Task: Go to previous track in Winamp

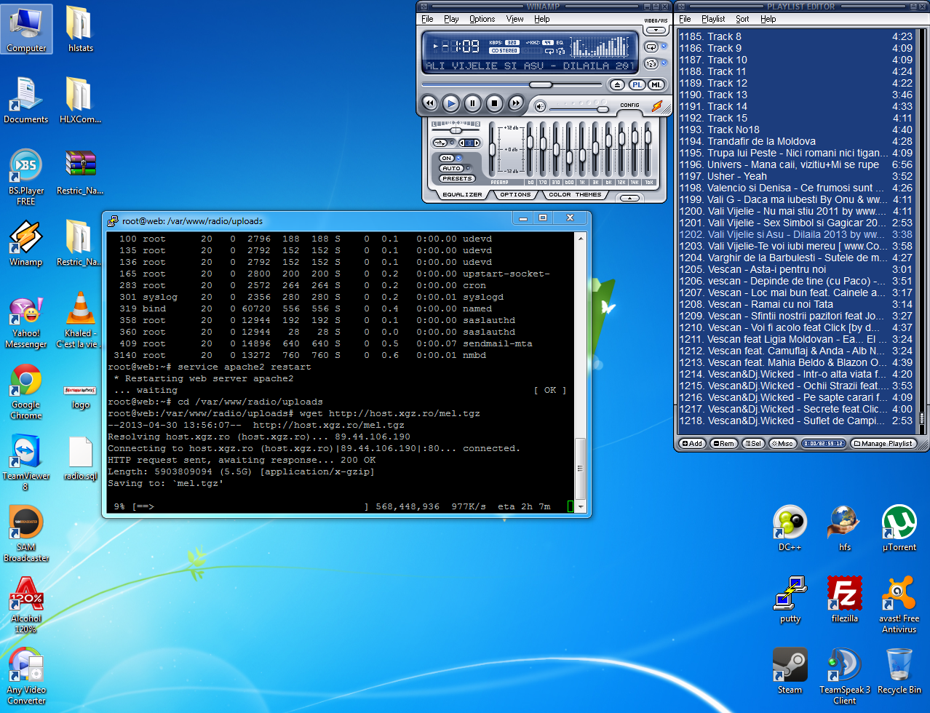Action: click(429, 103)
